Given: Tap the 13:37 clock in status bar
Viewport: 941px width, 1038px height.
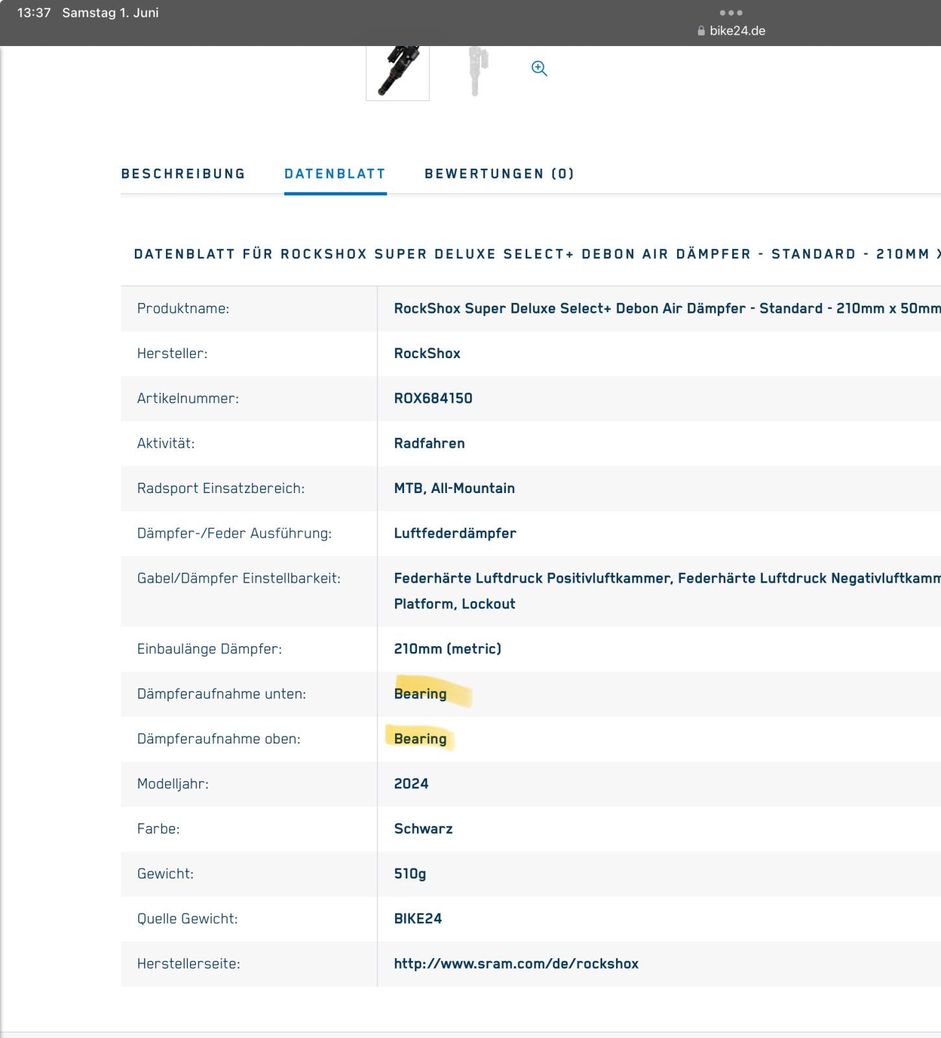Looking at the screenshot, I should click(x=34, y=13).
